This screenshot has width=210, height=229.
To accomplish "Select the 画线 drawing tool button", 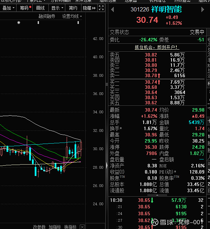I will 40,8.
